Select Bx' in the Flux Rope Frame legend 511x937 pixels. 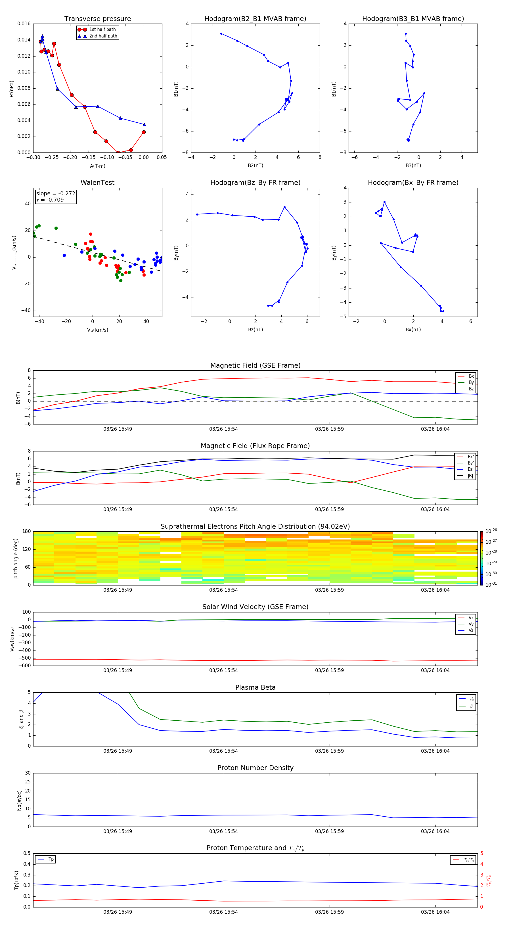(465, 457)
